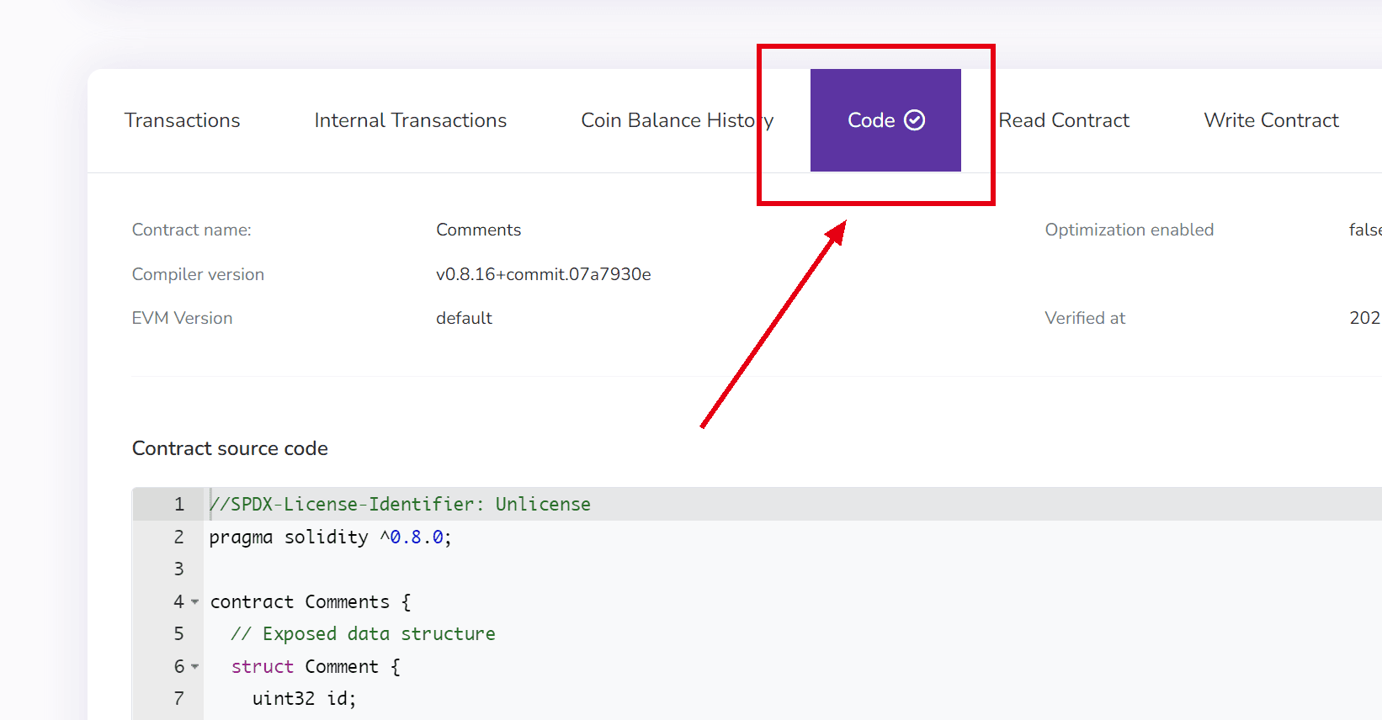Collapse the contract Comments fold arrow on line 4

click(x=195, y=602)
